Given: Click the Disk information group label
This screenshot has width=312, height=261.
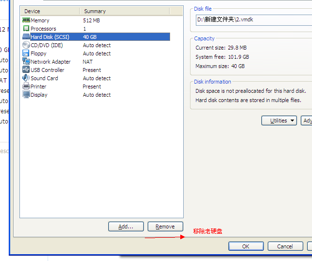Looking at the screenshot, I should [212, 82].
